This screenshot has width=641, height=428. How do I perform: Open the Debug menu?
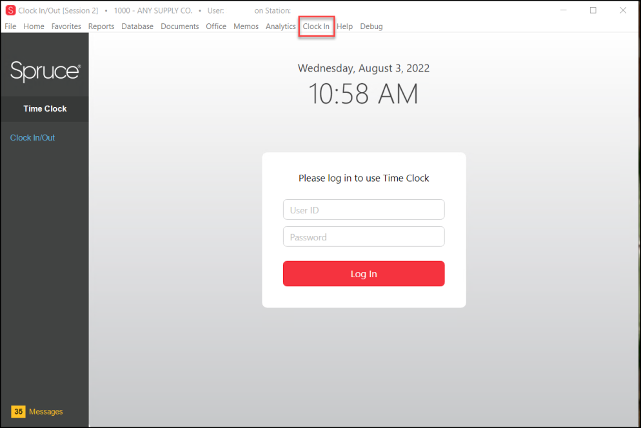pyautogui.click(x=371, y=26)
